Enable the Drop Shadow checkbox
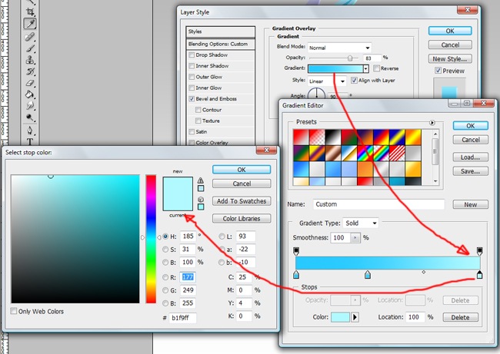This screenshot has width=500, height=354. (x=192, y=55)
